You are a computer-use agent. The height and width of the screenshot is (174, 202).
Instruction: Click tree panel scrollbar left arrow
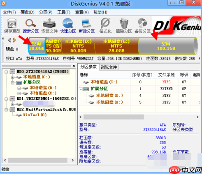(x=5, y=160)
